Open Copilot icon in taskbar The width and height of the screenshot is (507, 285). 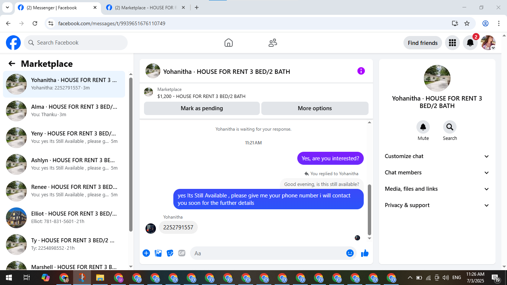point(45,278)
